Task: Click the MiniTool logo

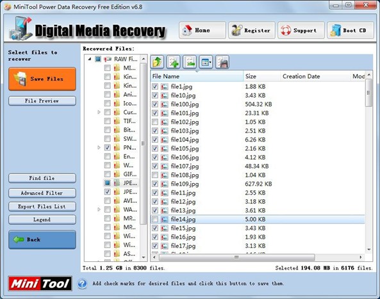Action: (40, 284)
